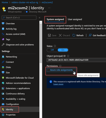This screenshot has height=118, width=106.
Task: Open Microsoft Defender for Cloud shield icon
Action: (3, 78)
